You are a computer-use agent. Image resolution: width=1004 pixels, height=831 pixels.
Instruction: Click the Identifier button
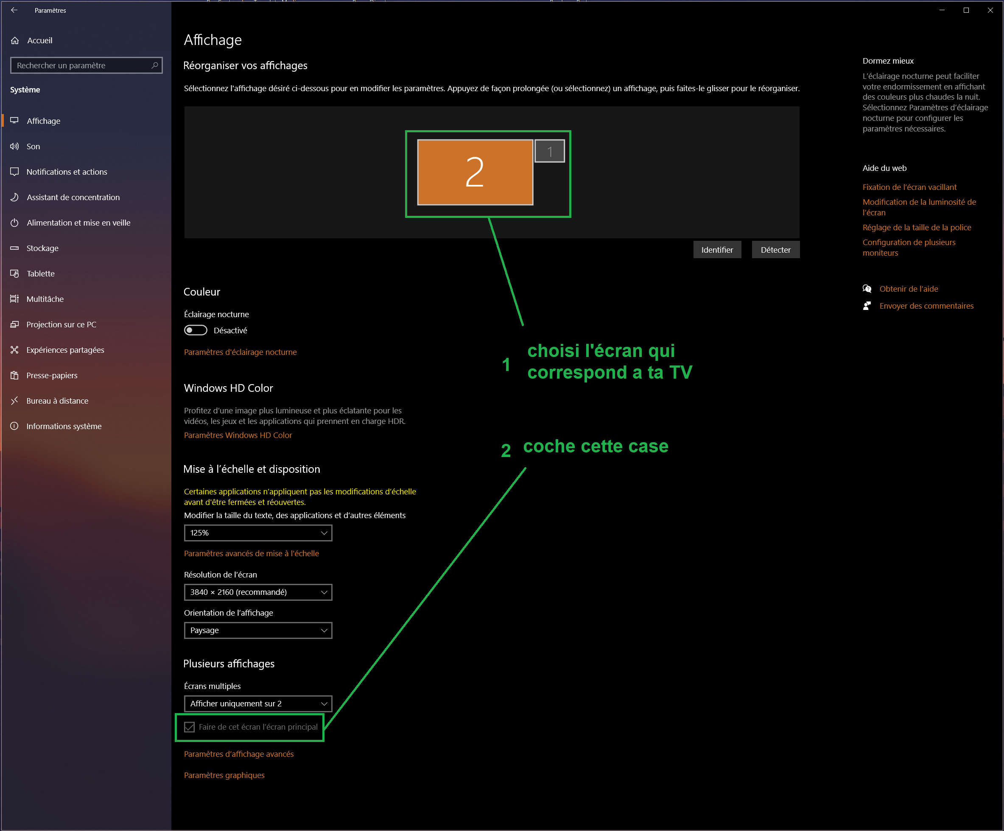pyautogui.click(x=717, y=249)
